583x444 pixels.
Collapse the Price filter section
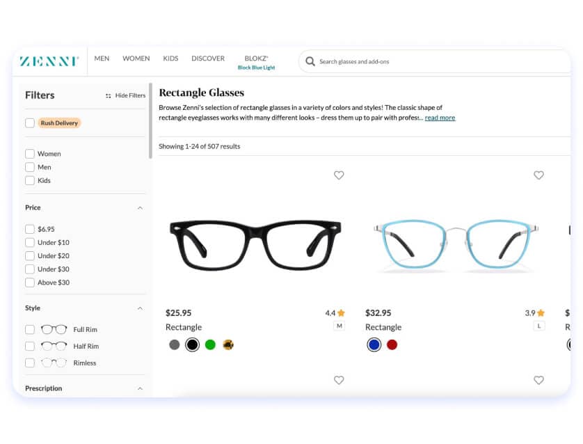pos(140,208)
